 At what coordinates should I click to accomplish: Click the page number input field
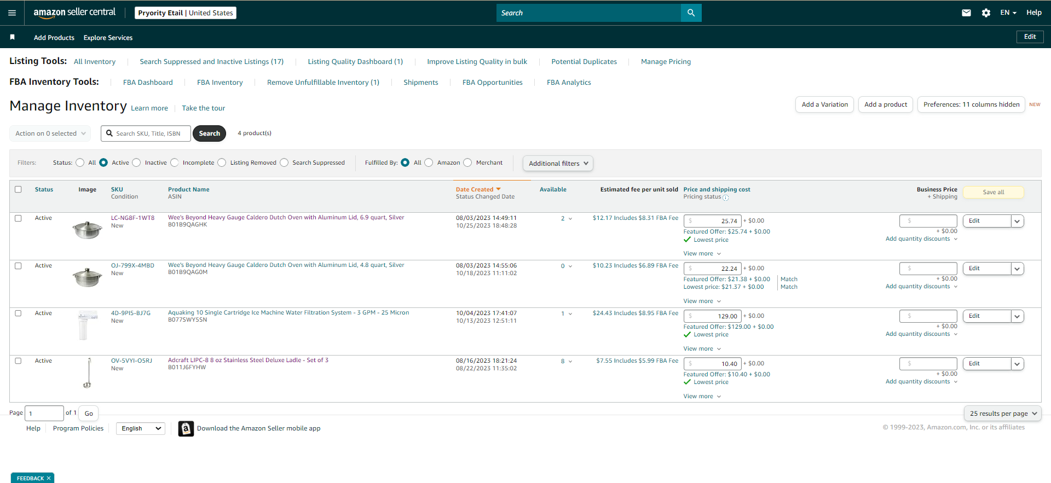[44, 414]
